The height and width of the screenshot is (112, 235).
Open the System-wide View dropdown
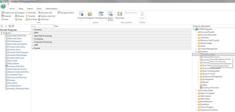tap(47, 16)
